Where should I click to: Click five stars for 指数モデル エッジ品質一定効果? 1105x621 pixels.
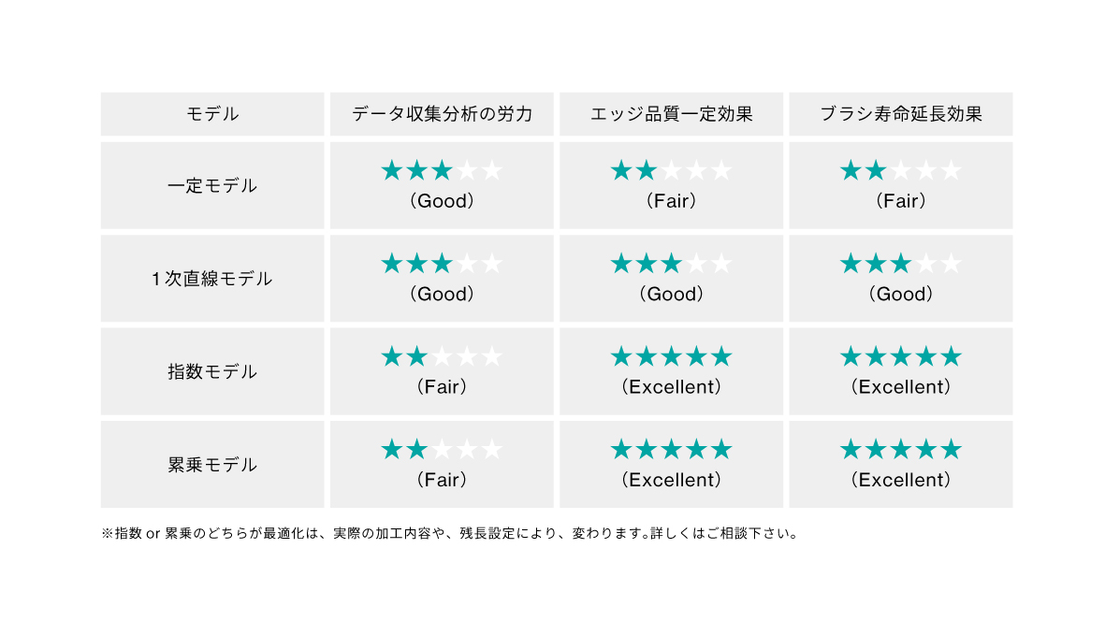coord(672,356)
